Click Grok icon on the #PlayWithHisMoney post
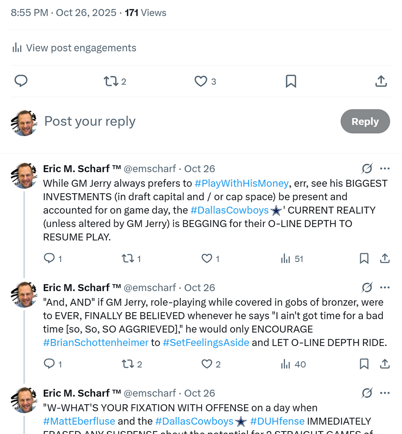Image resolution: width=402 pixels, height=434 pixels. click(x=367, y=169)
